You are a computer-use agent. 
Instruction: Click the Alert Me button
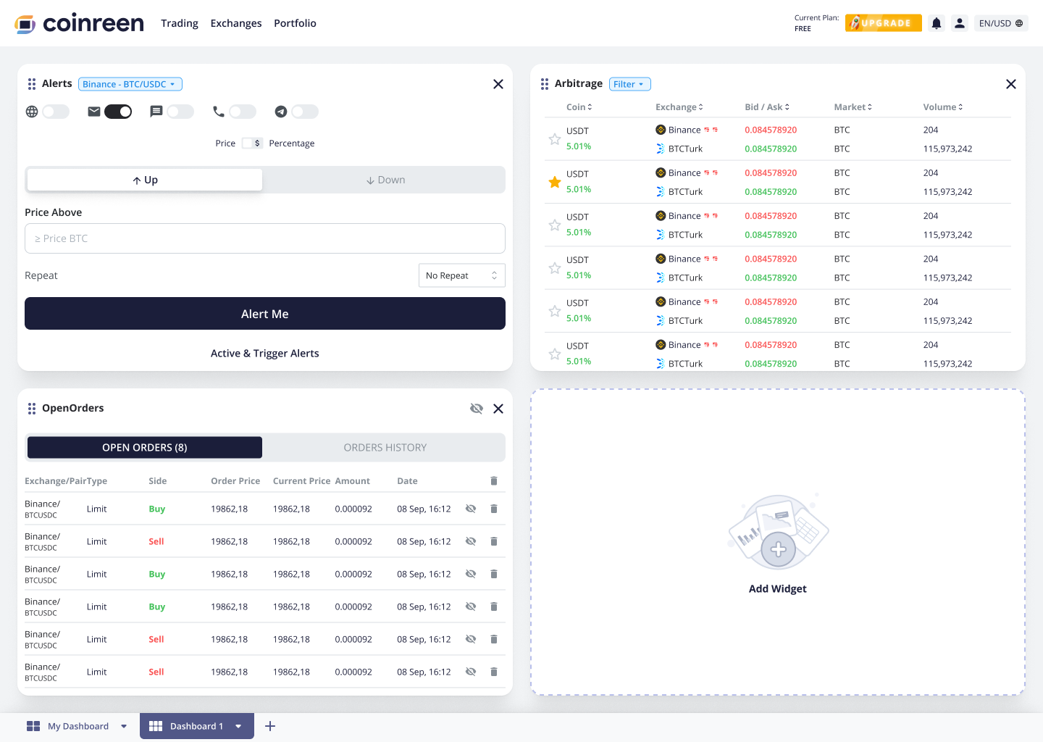(265, 314)
